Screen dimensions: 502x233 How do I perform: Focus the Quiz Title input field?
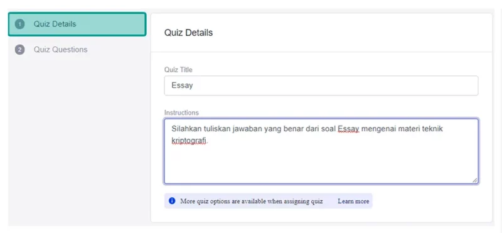(x=321, y=85)
